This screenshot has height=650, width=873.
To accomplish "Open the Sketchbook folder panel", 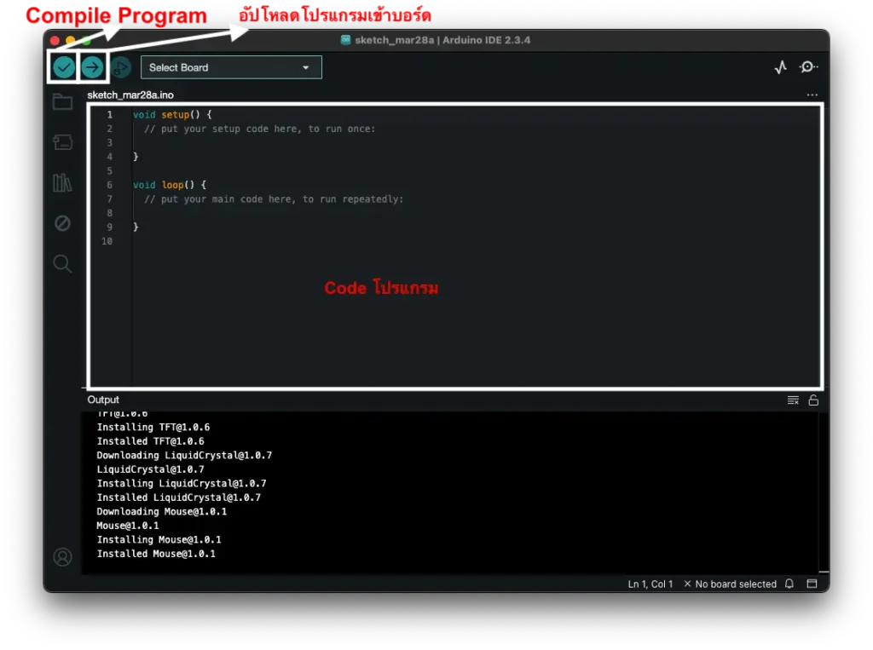I will tap(62, 102).
